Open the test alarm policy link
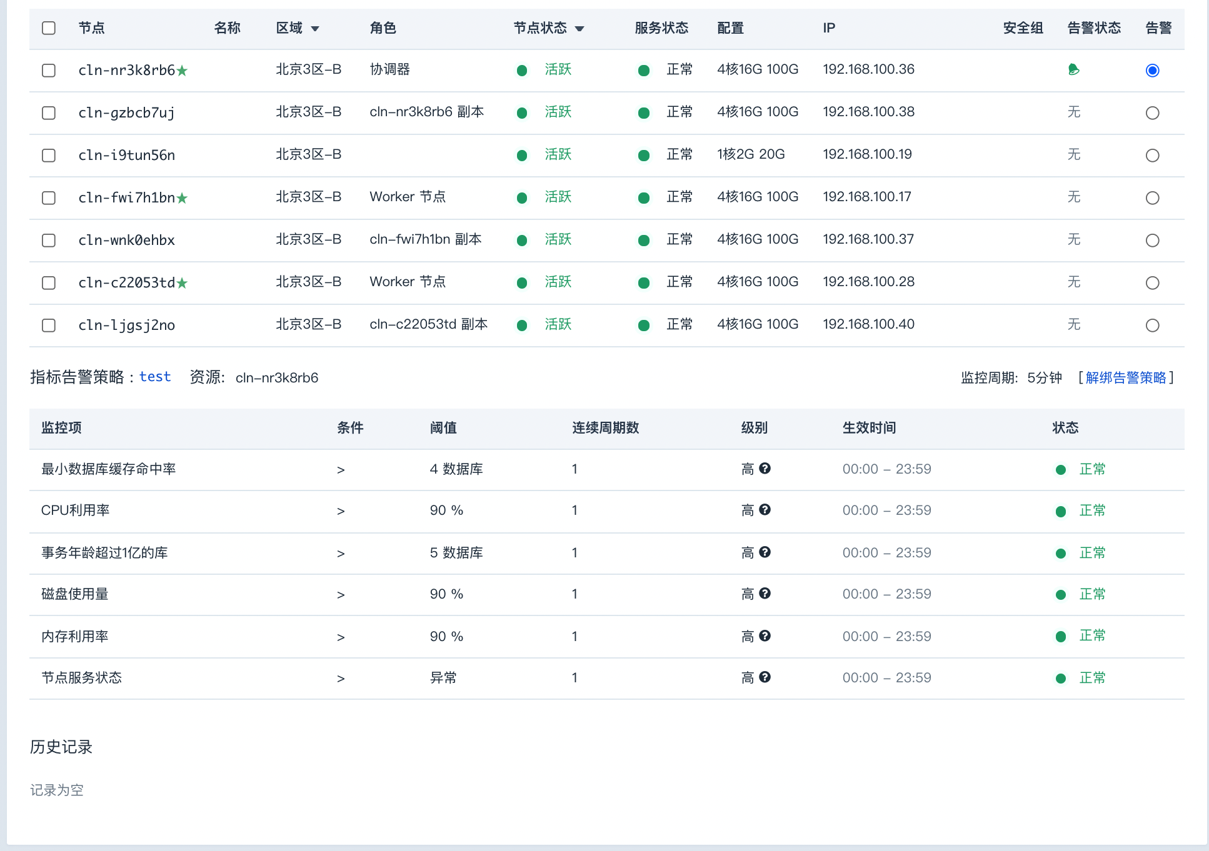 tap(155, 377)
